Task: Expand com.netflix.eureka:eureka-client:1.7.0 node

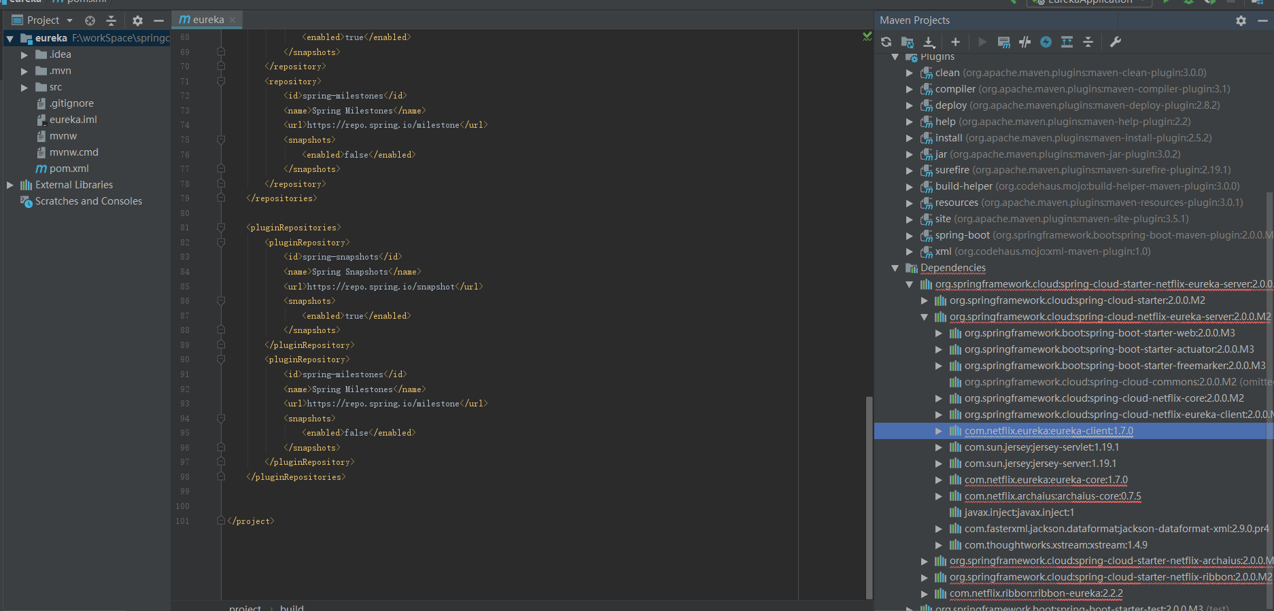Action: click(939, 431)
